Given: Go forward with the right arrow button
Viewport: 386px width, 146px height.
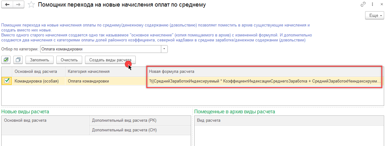Looking at the screenshot, I should [x=18, y=5].
